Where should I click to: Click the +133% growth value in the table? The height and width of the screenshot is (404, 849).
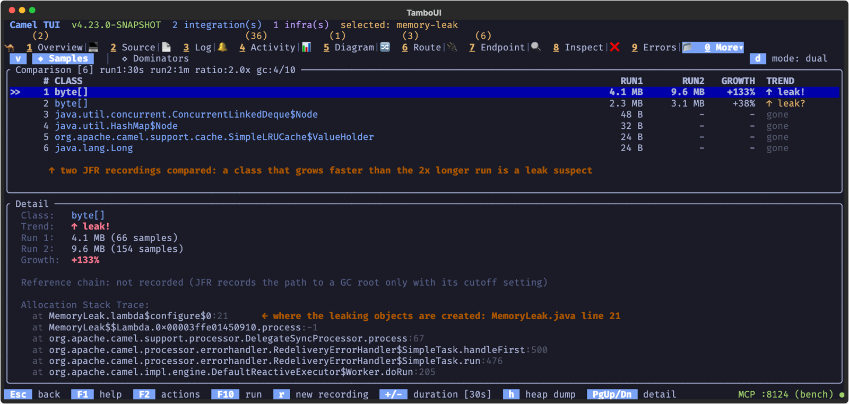pos(741,92)
